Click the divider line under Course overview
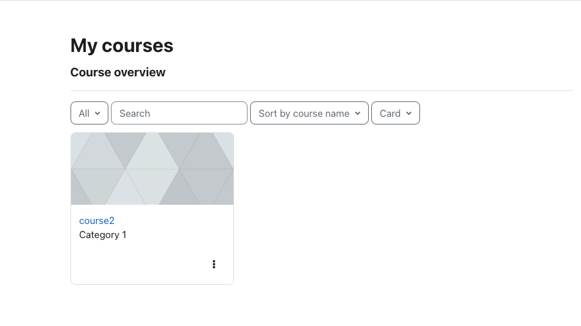Screen dimensions: 581x326 (x=322, y=90)
